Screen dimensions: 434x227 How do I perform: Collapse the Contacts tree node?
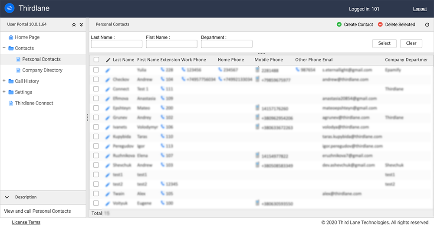4,48
